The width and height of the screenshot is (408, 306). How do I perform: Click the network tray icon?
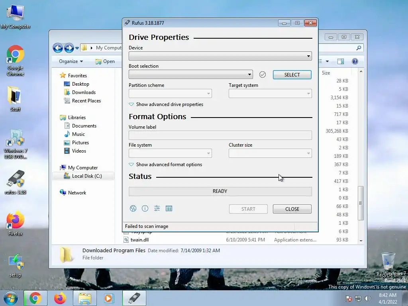358,298
